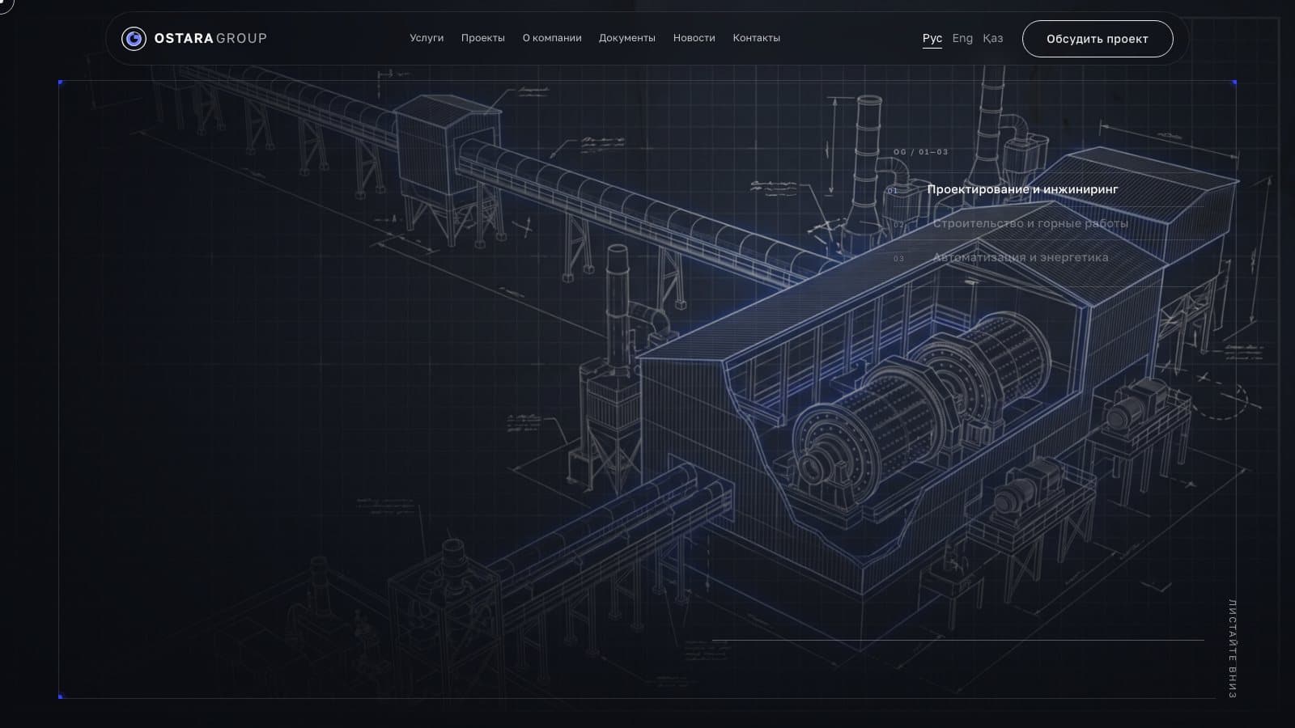Switch site language to Қаз
1295x728 pixels.
click(993, 38)
